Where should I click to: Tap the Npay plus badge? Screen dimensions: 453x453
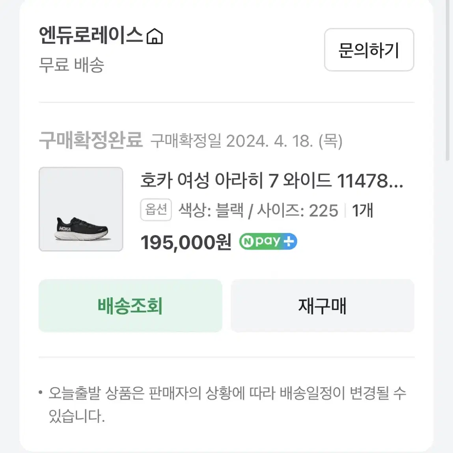pyautogui.click(x=268, y=241)
